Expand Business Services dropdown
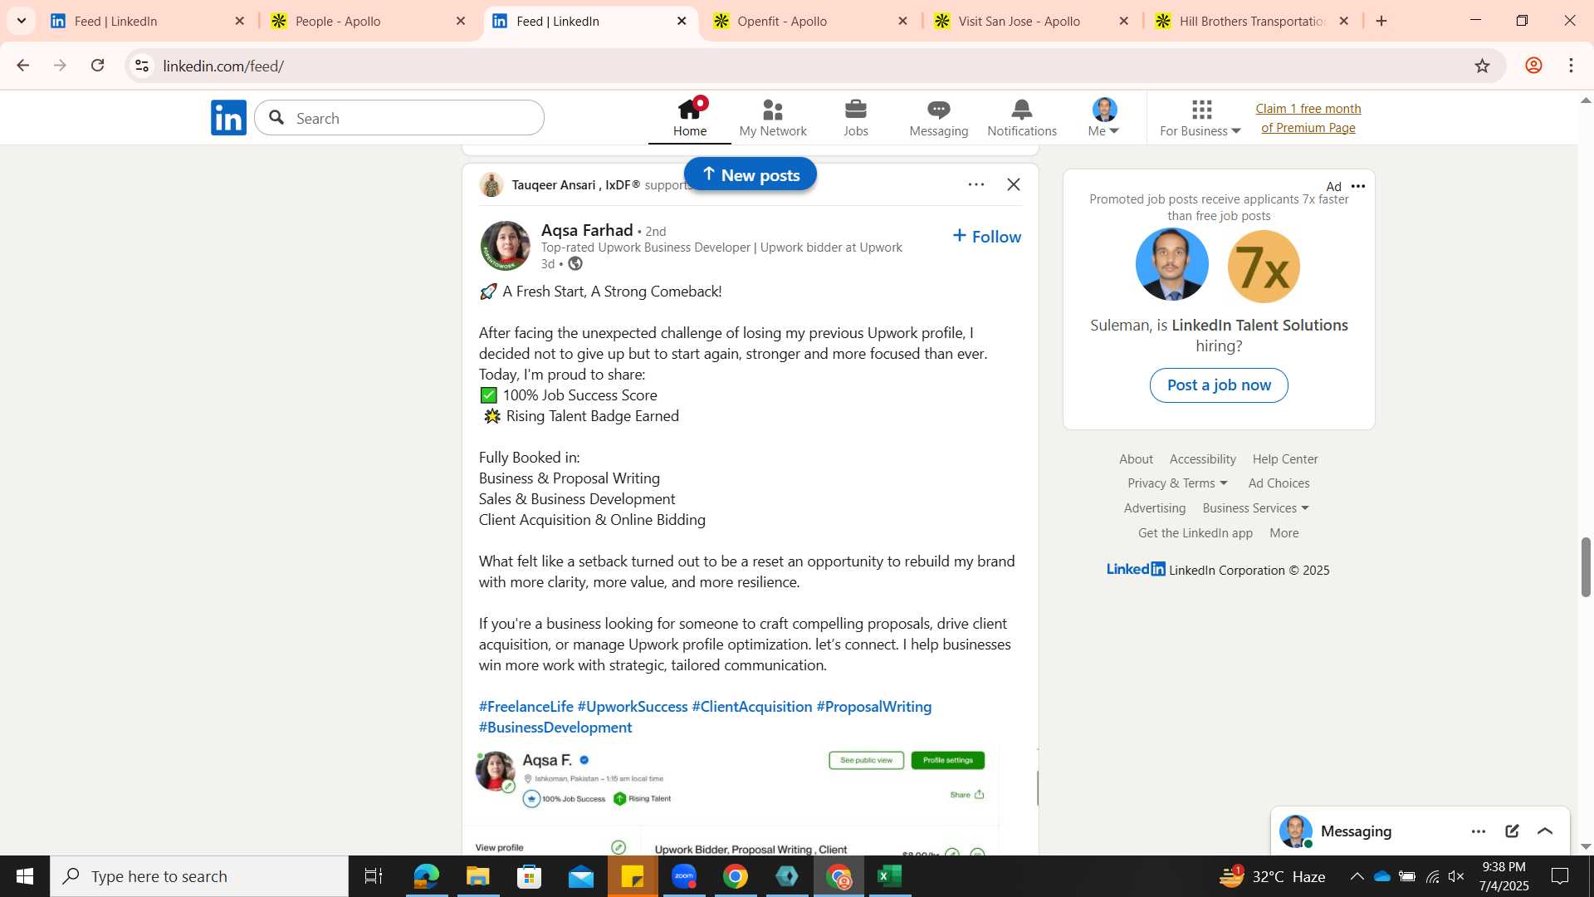1594x897 pixels. (x=1255, y=508)
